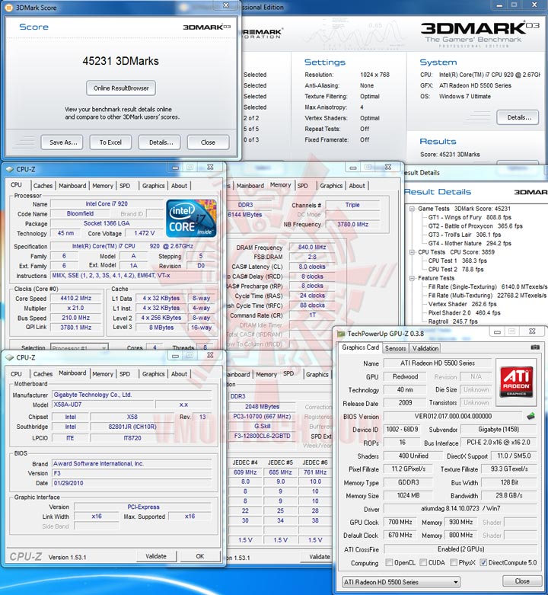Collapse the CPU Tests tree node

click(x=412, y=252)
